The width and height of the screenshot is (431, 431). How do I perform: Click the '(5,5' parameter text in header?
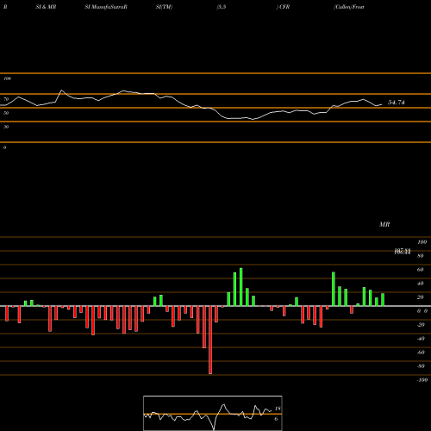pyautogui.click(x=222, y=7)
